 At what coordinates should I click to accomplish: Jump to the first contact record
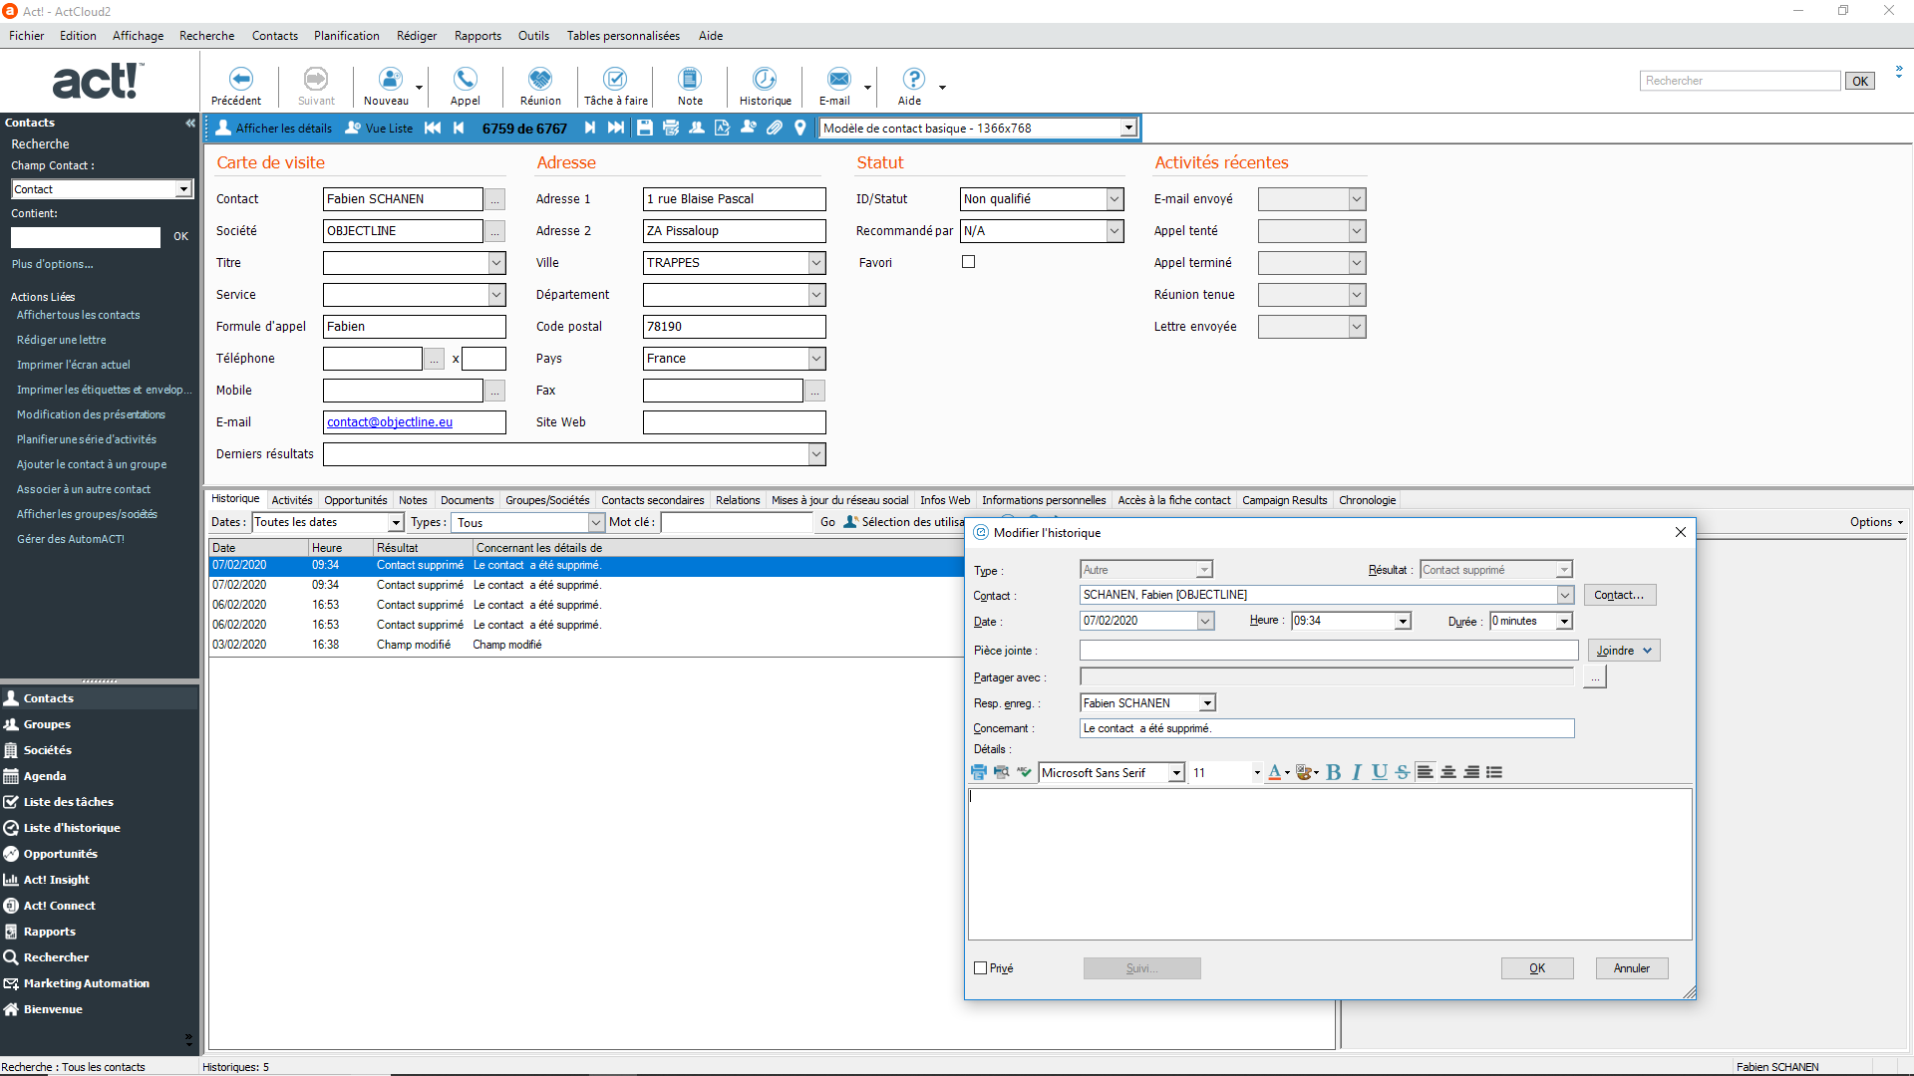433,128
